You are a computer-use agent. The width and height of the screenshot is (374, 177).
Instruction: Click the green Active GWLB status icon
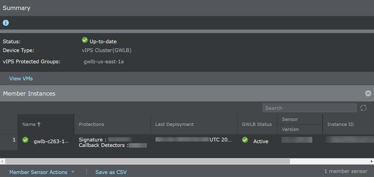(x=245, y=140)
